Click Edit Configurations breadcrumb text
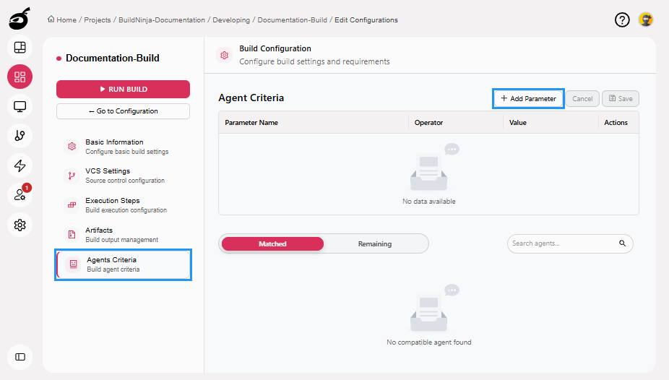The image size is (669, 380). tap(366, 20)
